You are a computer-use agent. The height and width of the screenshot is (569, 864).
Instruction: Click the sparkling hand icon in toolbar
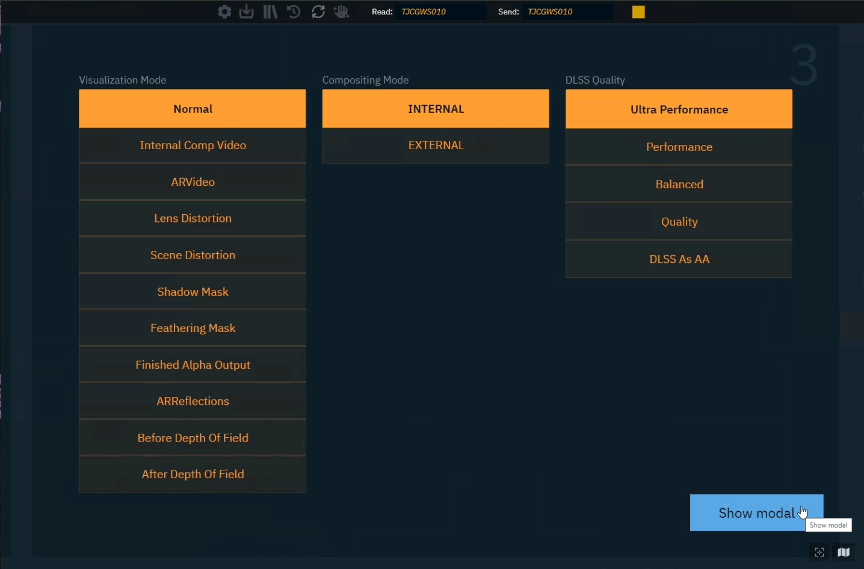pos(342,12)
